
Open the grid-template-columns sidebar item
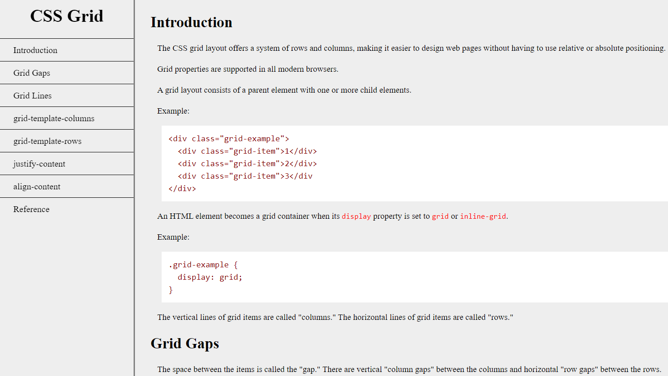click(x=53, y=119)
